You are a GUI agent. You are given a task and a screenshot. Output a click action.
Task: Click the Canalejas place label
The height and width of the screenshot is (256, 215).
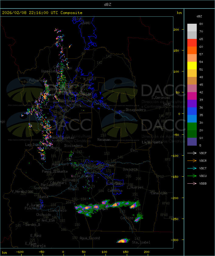tap(159, 193)
